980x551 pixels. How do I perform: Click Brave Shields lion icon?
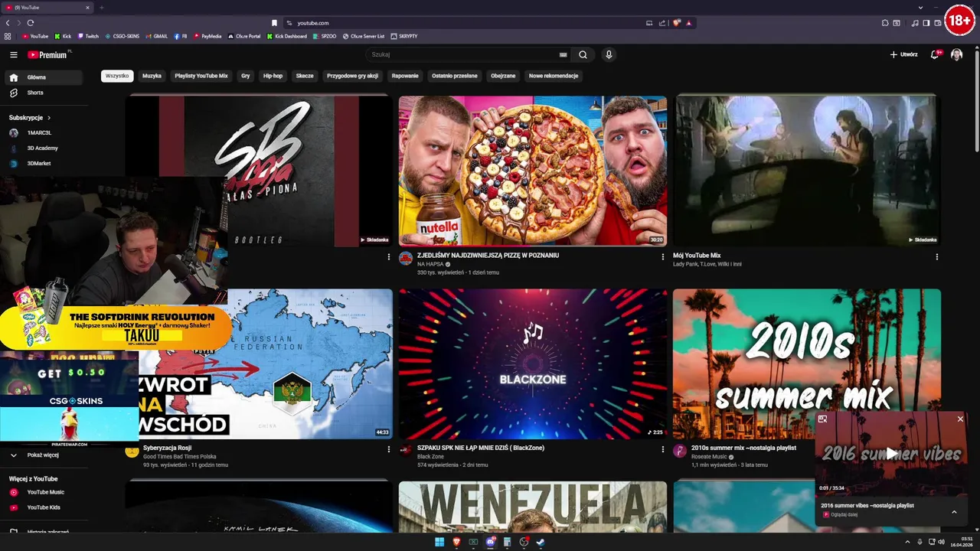point(676,23)
